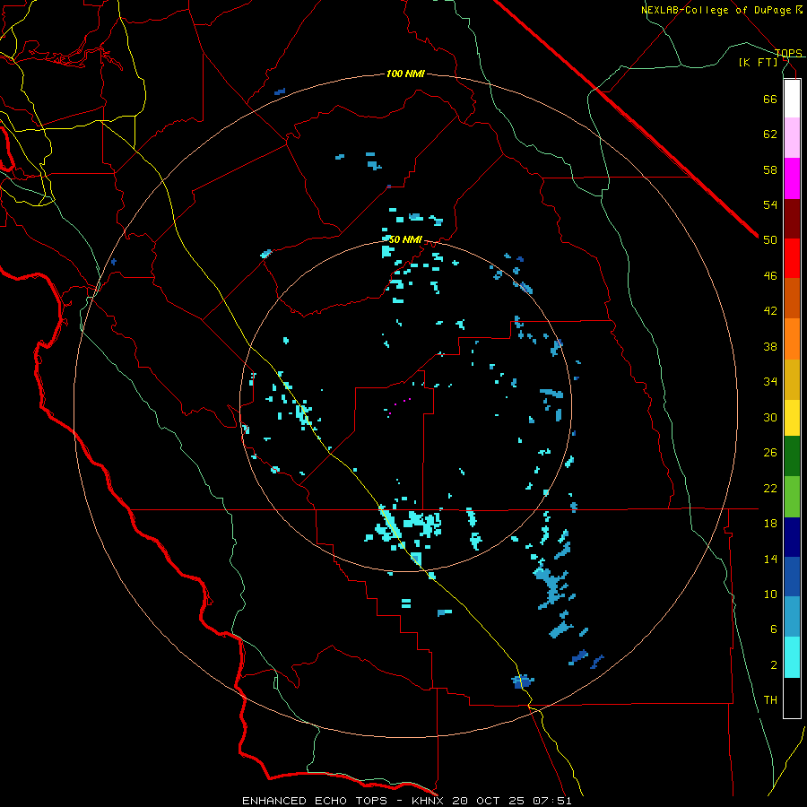Select the black TH threshold swatch

[x=792, y=698]
